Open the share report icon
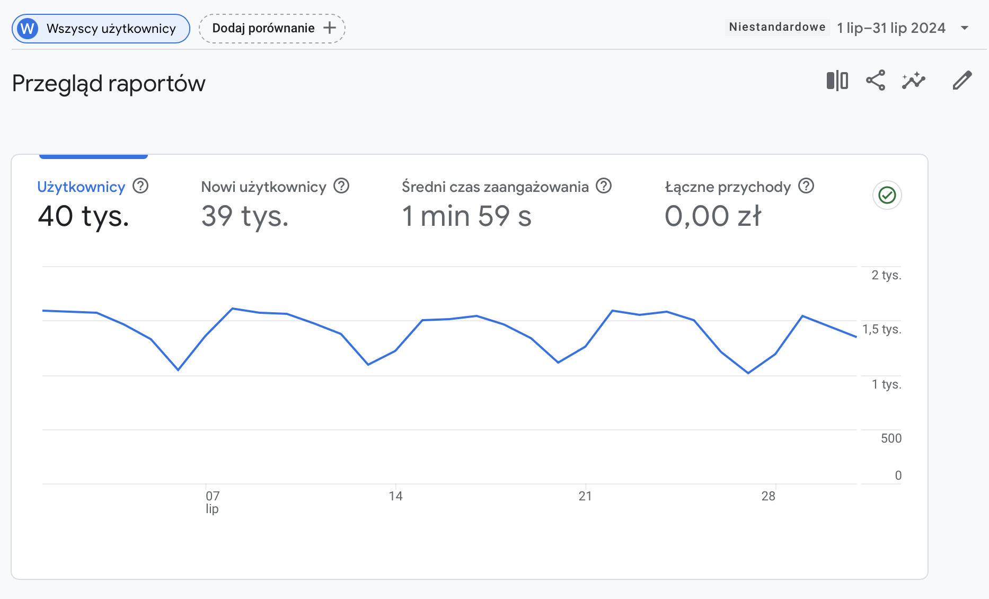This screenshot has width=989, height=599. point(876,81)
